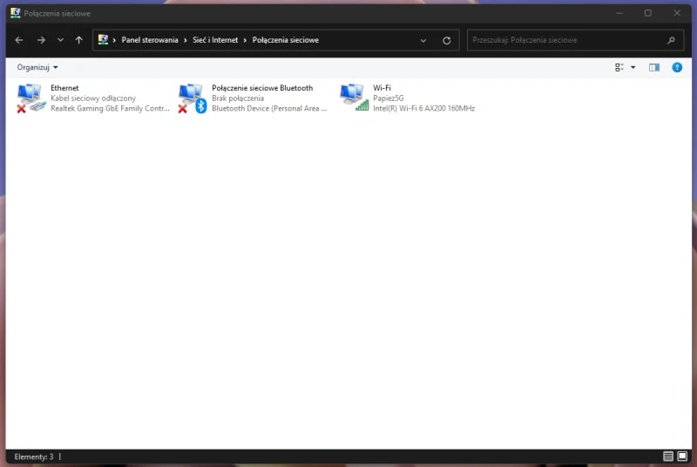This screenshot has height=467, width=697.
Task: Click the Połączenia sieciowe breadcrumb
Action: pos(286,40)
